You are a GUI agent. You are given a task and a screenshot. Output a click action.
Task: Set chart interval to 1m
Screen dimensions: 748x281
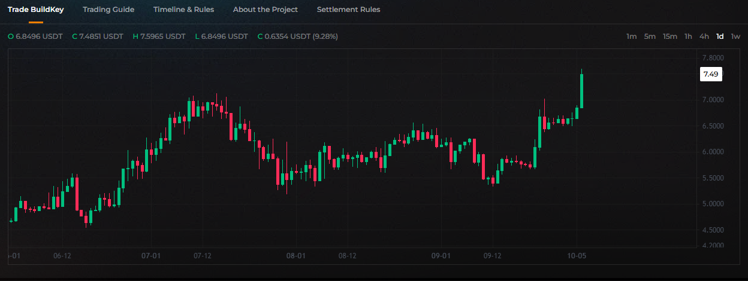coord(631,36)
